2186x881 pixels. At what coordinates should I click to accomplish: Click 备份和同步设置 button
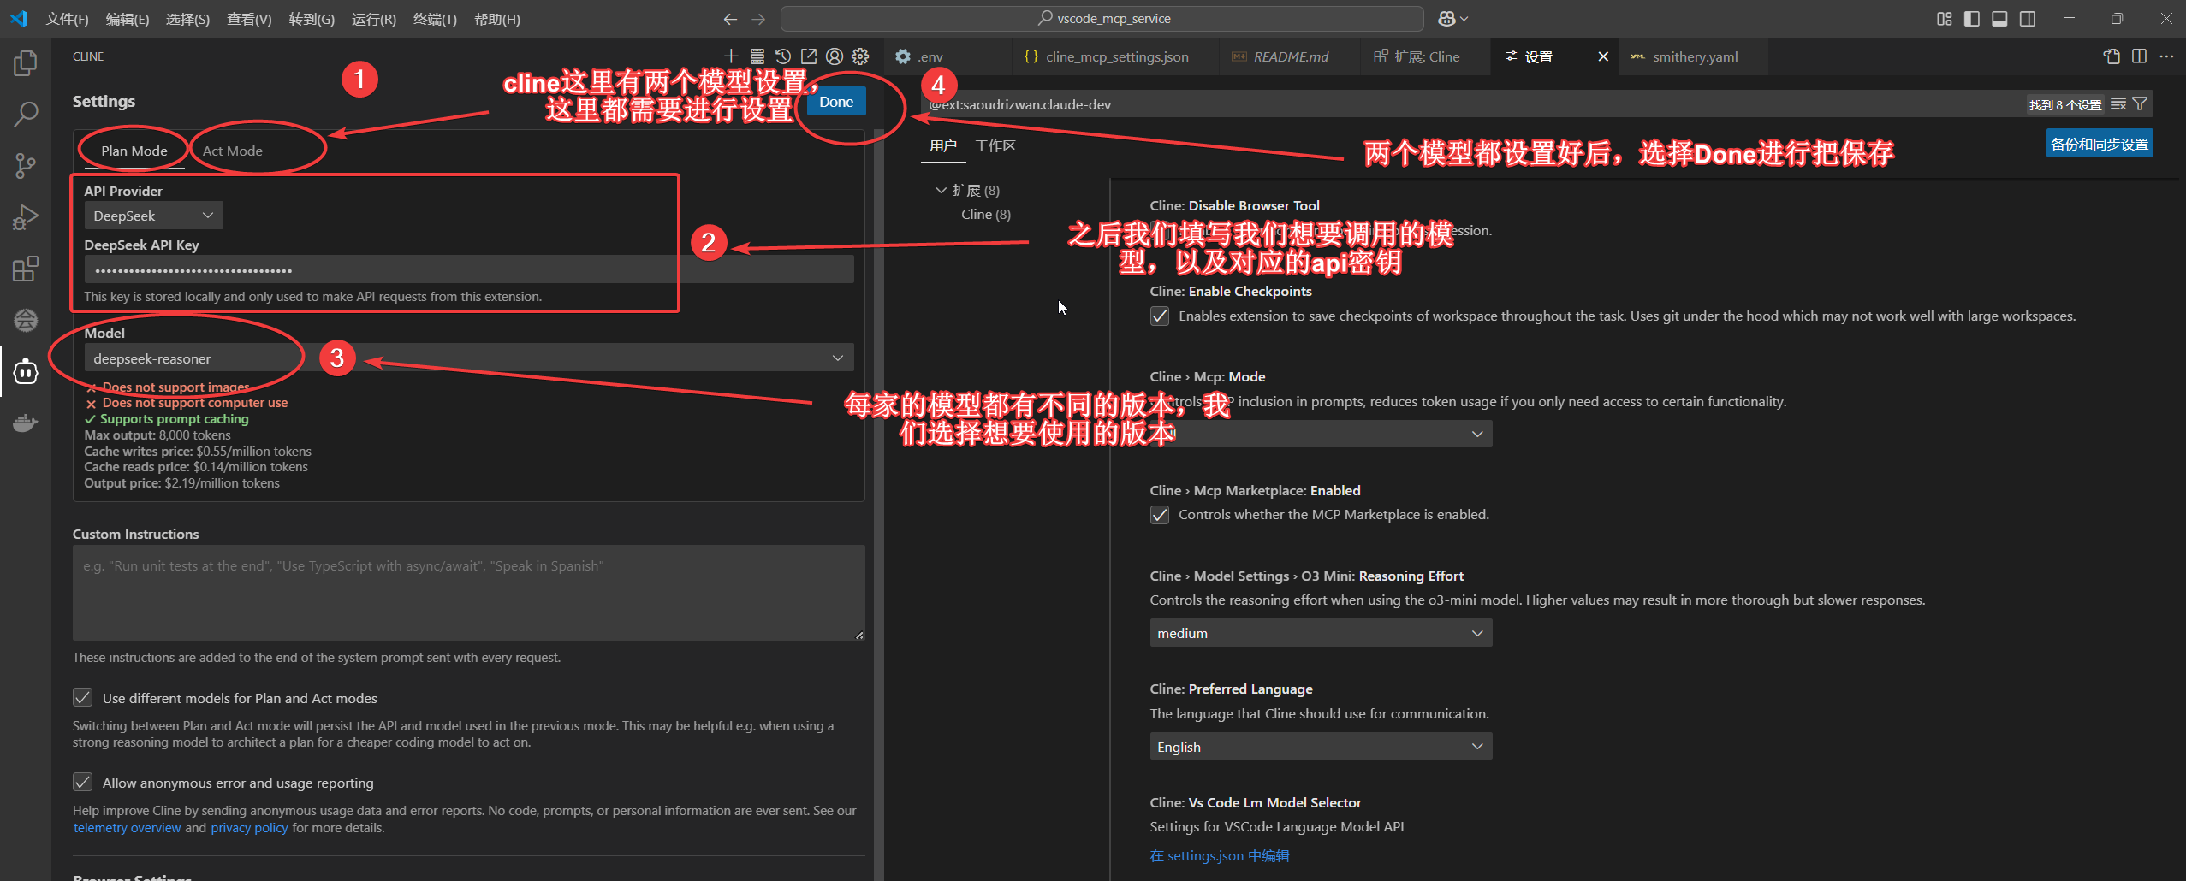pyautogui.click(x=2100, y=144)
